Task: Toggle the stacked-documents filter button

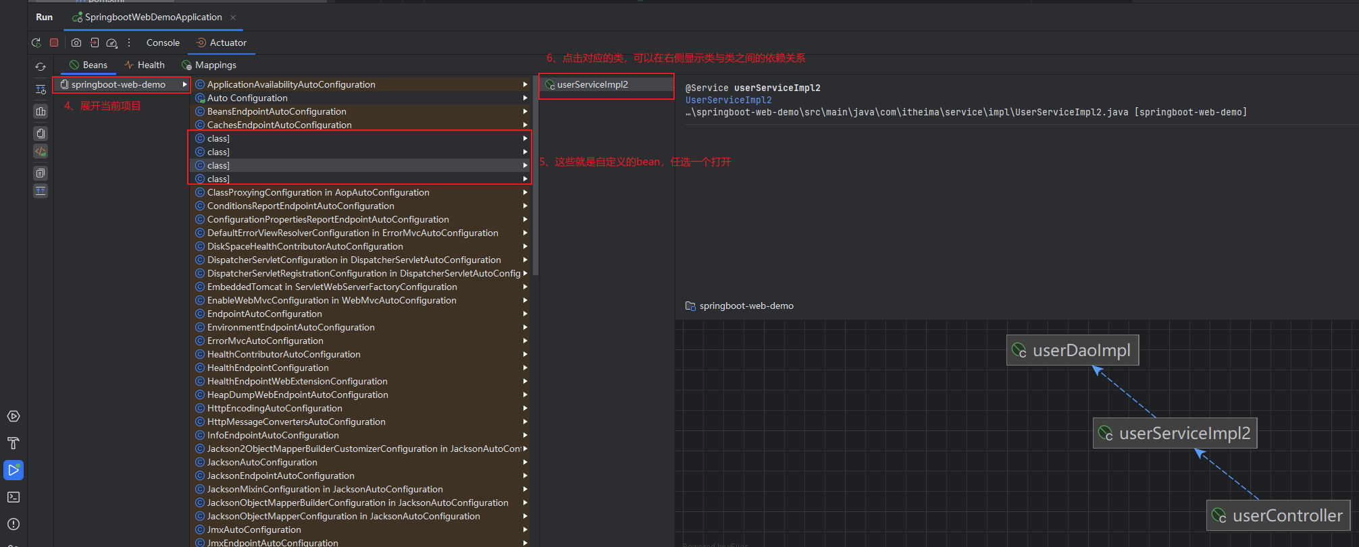Action: click(x=41, y=134)
